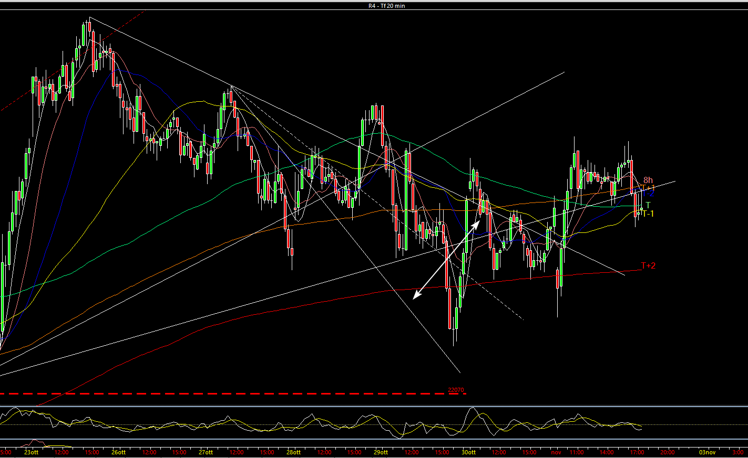
Task: Click the "11:00" time axis label
Action: tap(577, 452)
